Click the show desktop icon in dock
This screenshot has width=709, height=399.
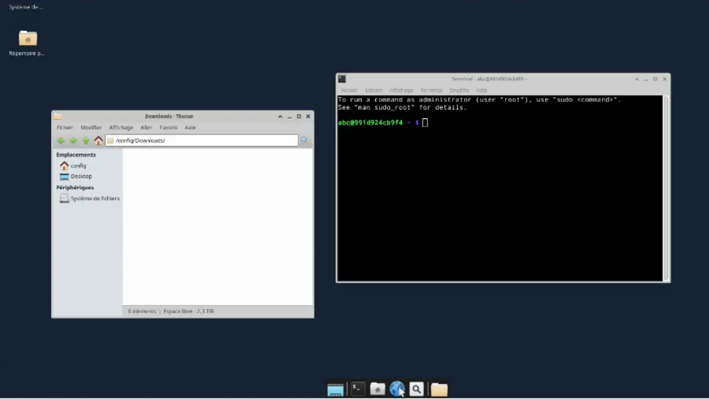pyautogui.click(x=335, y=390)
